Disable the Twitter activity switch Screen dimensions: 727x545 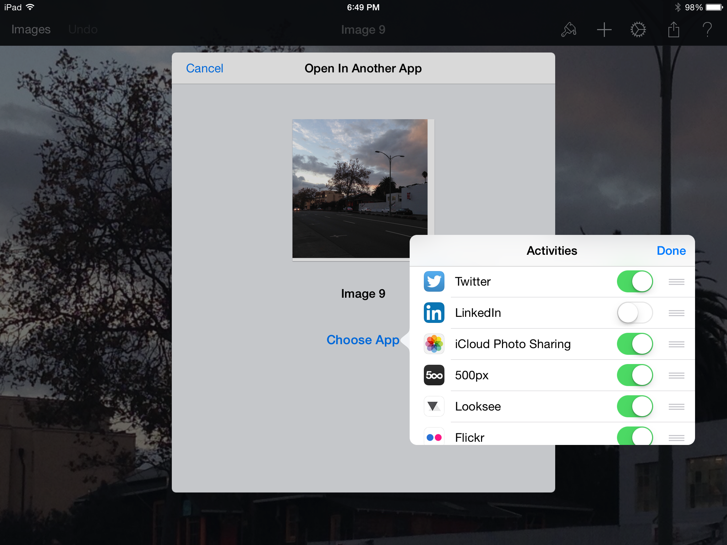[635, 281]
